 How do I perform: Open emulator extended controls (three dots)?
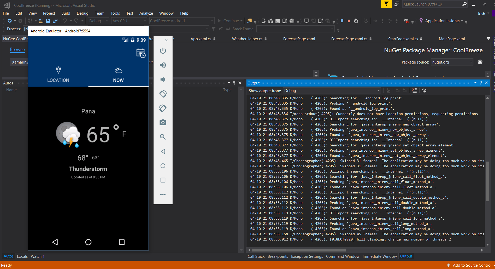tap(163, 194)
